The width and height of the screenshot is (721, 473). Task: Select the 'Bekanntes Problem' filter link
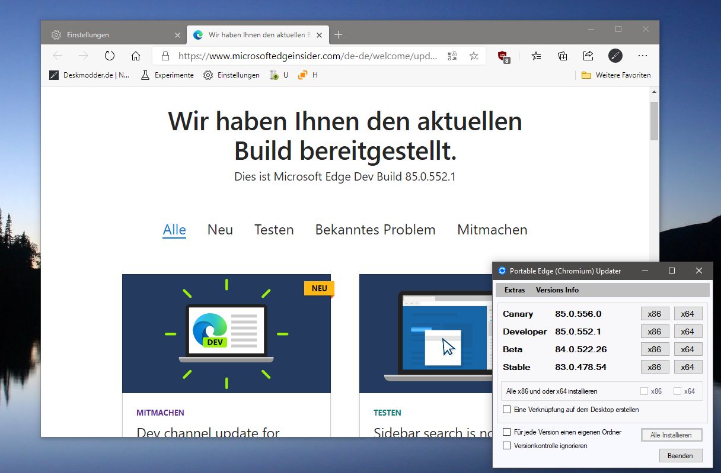[375, 230]
